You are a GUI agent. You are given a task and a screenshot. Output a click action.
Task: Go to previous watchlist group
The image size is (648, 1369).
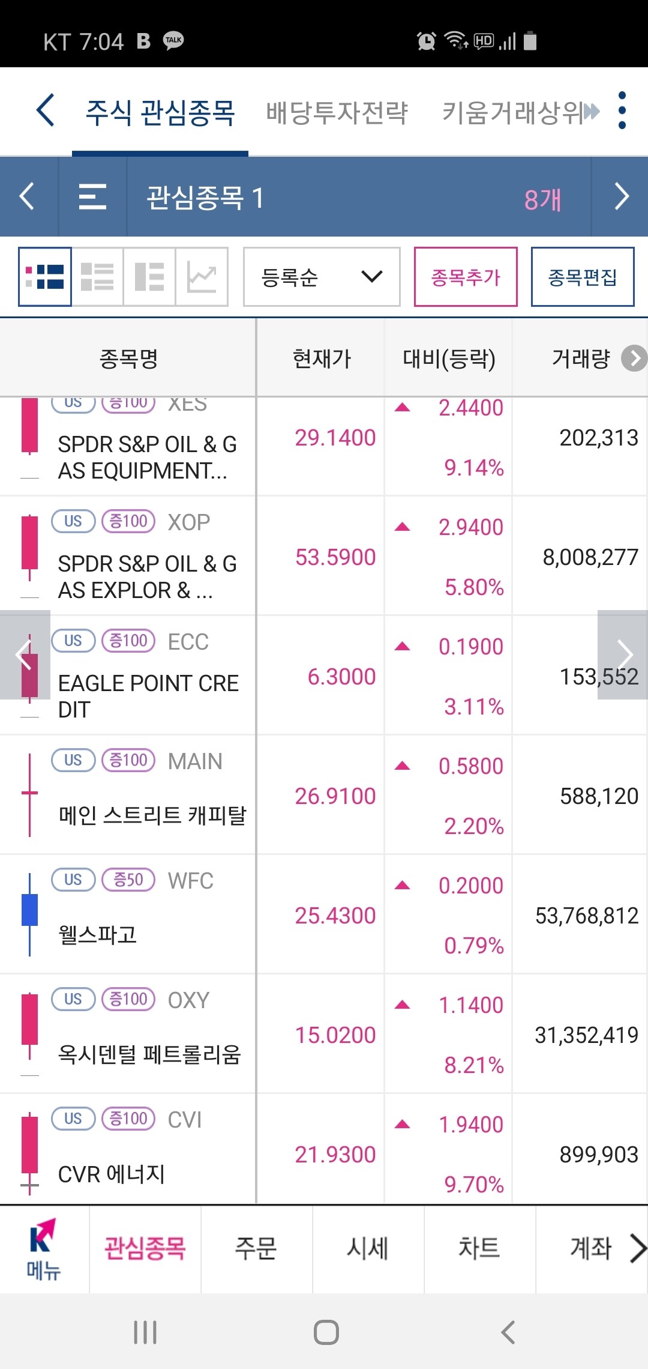(27, 197)
